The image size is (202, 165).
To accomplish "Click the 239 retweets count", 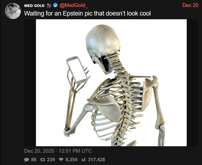I will click(x=51, y=160).
